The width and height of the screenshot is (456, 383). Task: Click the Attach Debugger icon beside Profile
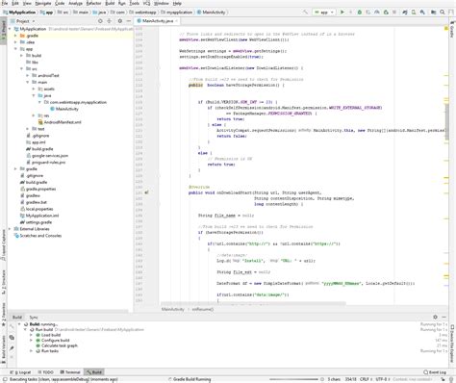point(386,13)
